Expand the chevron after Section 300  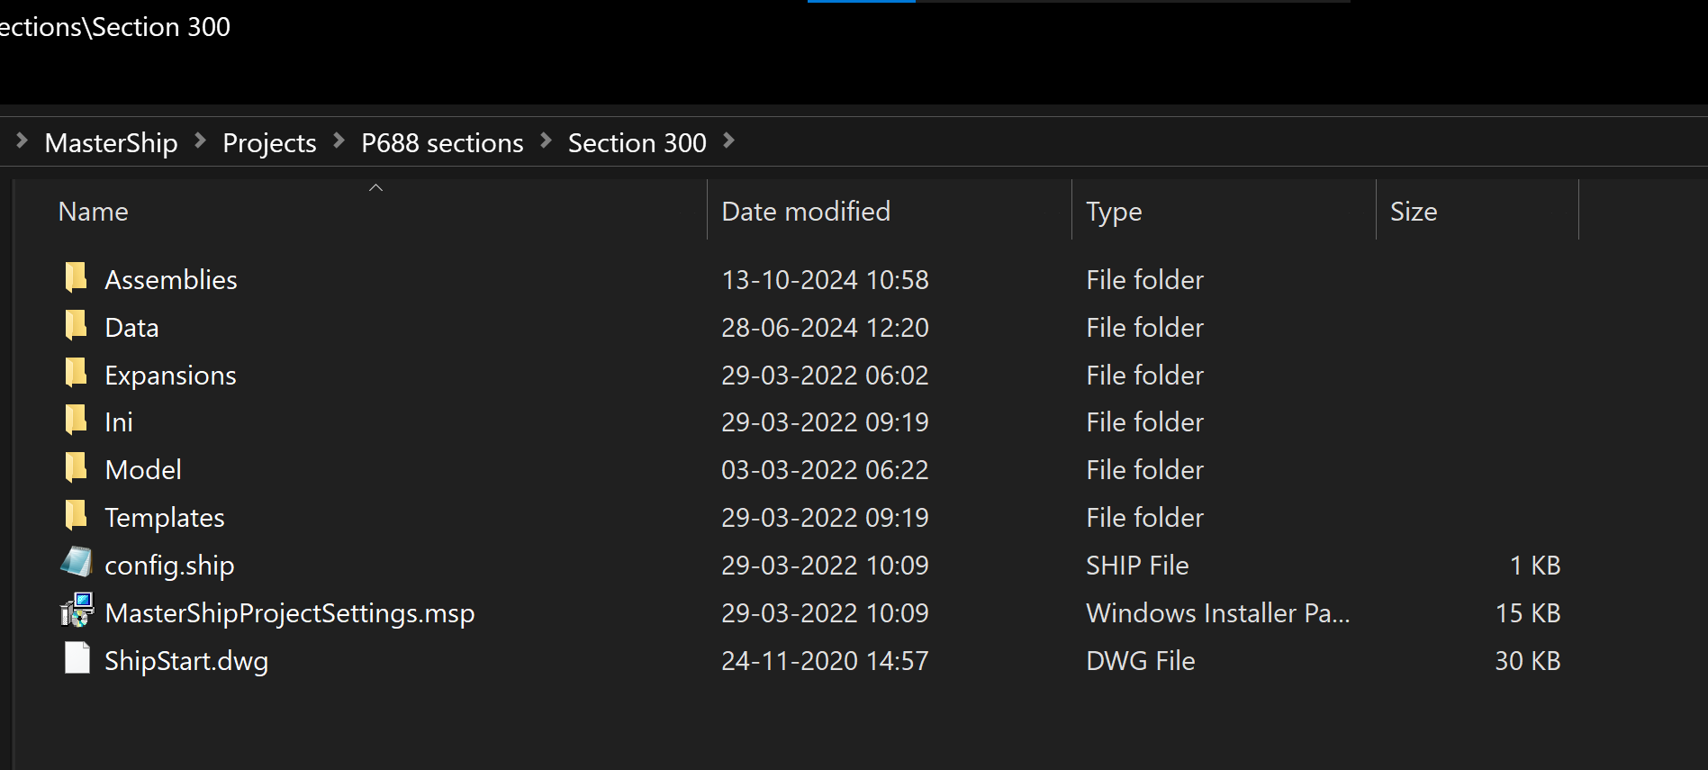pos(729,141)
